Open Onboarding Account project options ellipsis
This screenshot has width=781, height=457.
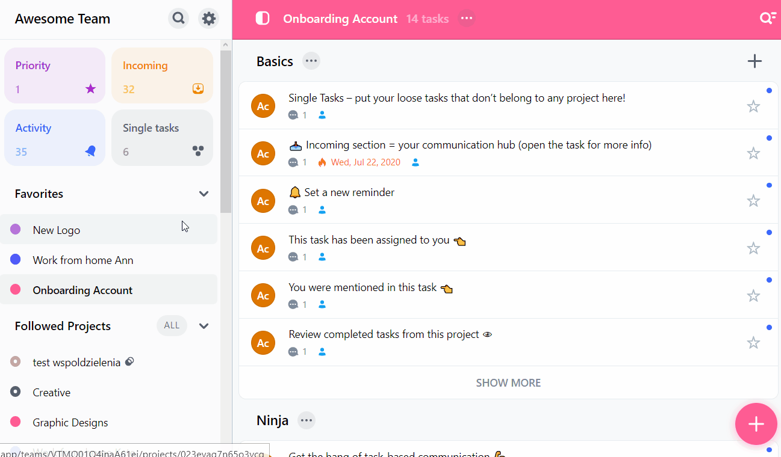point(467,19)
